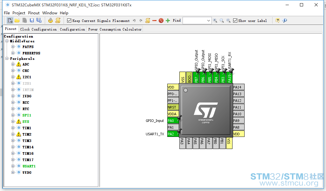Click the PA14 pin on the chip
Screen dimensions: 326x191
pyautogui.click(x=239, y=87)
